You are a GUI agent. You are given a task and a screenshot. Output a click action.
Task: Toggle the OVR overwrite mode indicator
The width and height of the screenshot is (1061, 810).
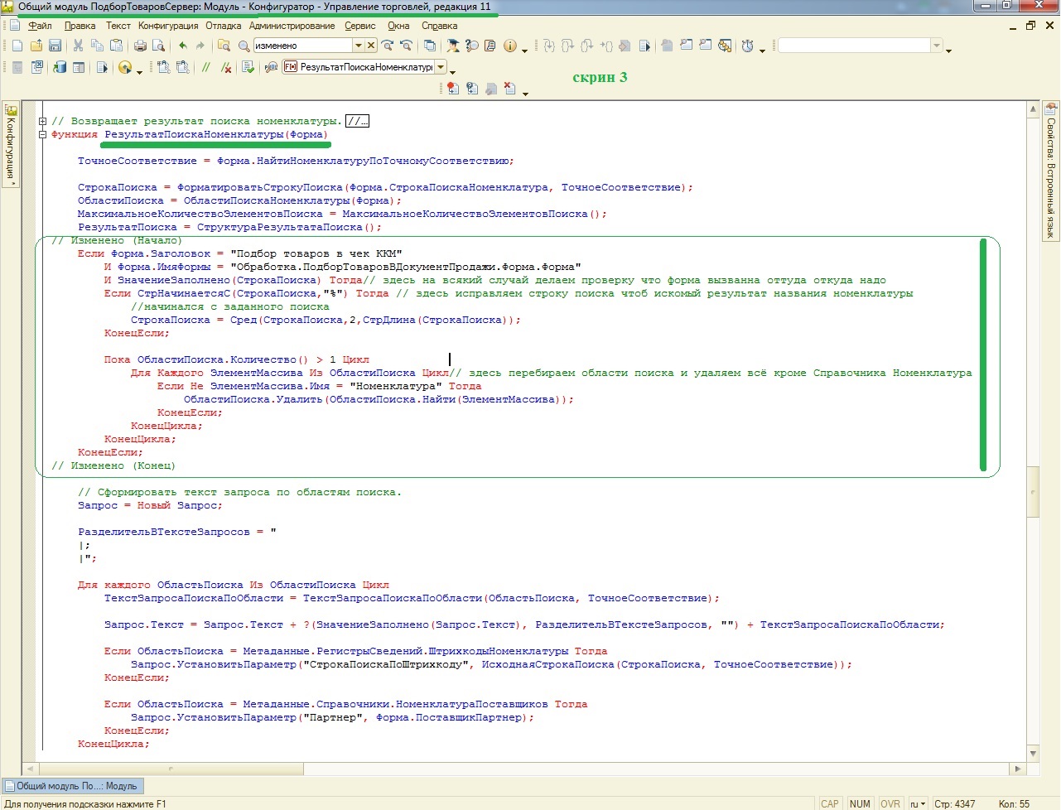point(890,803)
